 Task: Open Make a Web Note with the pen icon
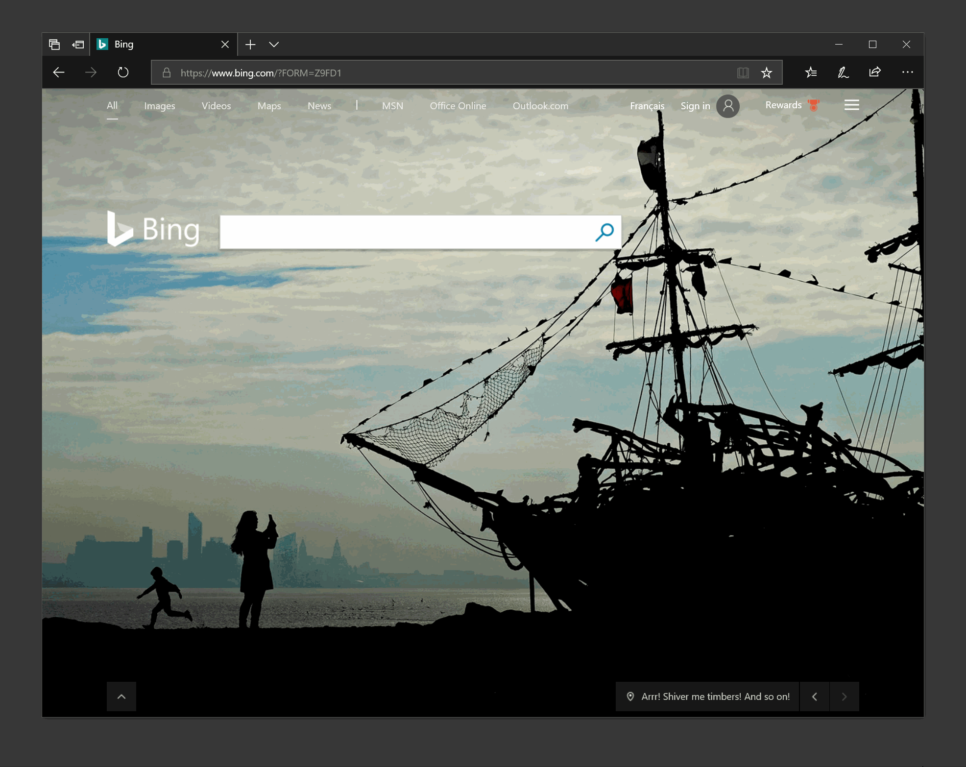click(842, 72)
